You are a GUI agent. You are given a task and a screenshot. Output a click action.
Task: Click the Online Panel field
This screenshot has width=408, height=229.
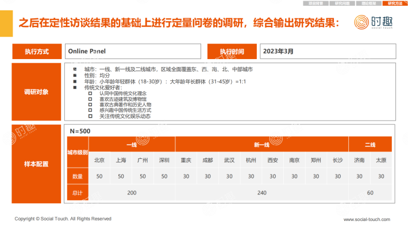point(133,51)
